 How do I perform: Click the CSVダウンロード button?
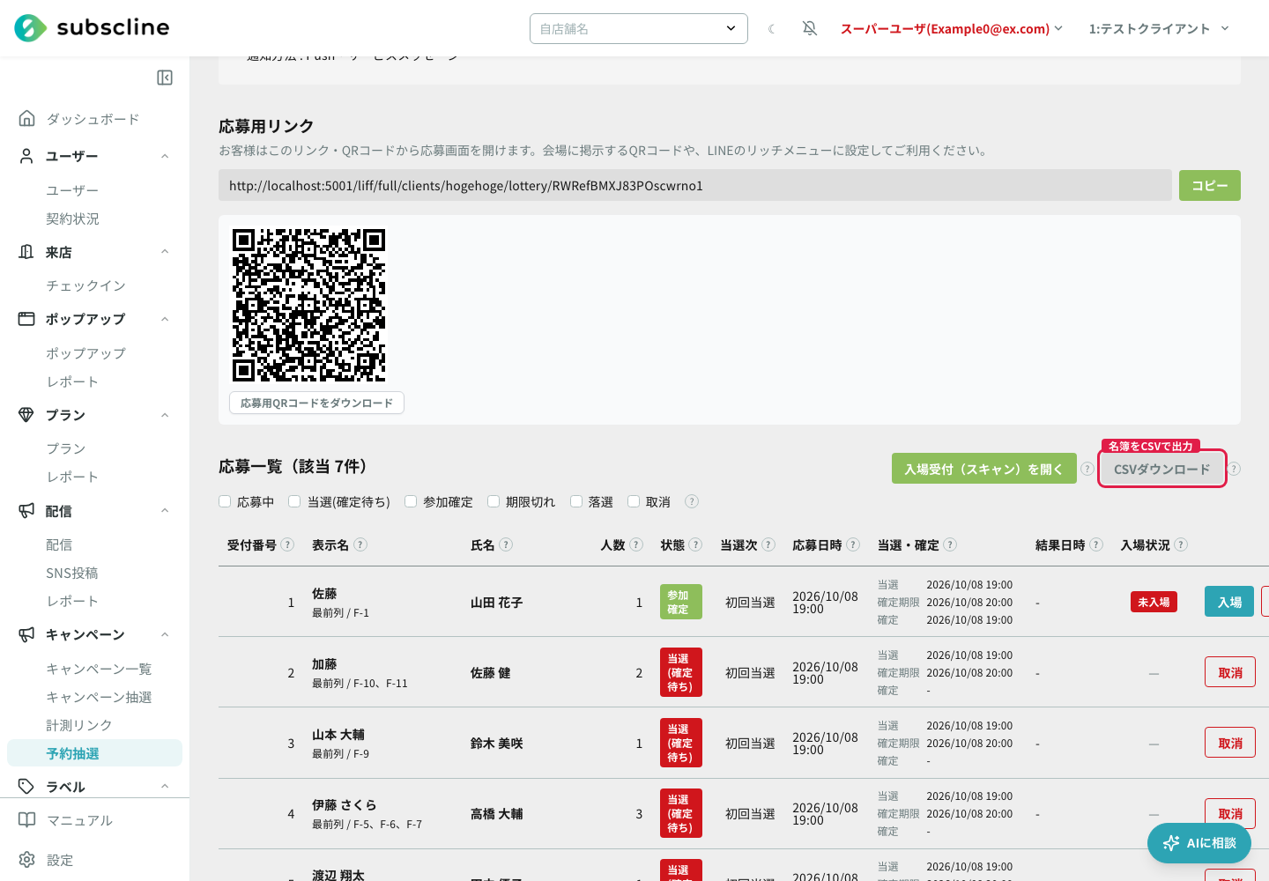pos(1162,469)
